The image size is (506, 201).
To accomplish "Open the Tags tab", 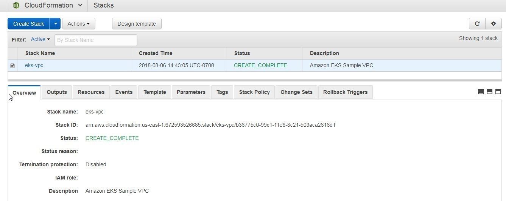I will 222,92.
